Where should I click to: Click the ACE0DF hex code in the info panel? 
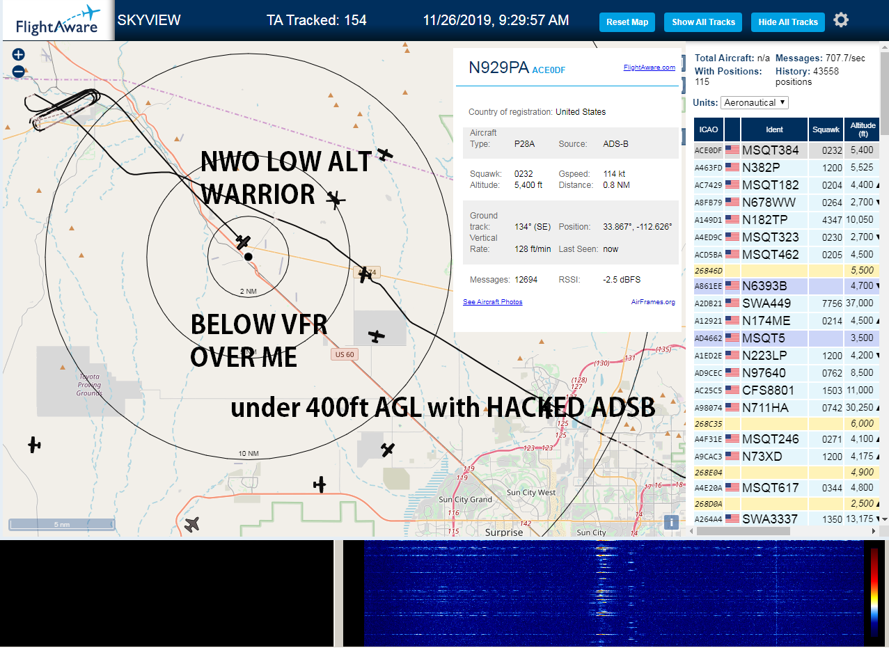(x=549, y=70)
